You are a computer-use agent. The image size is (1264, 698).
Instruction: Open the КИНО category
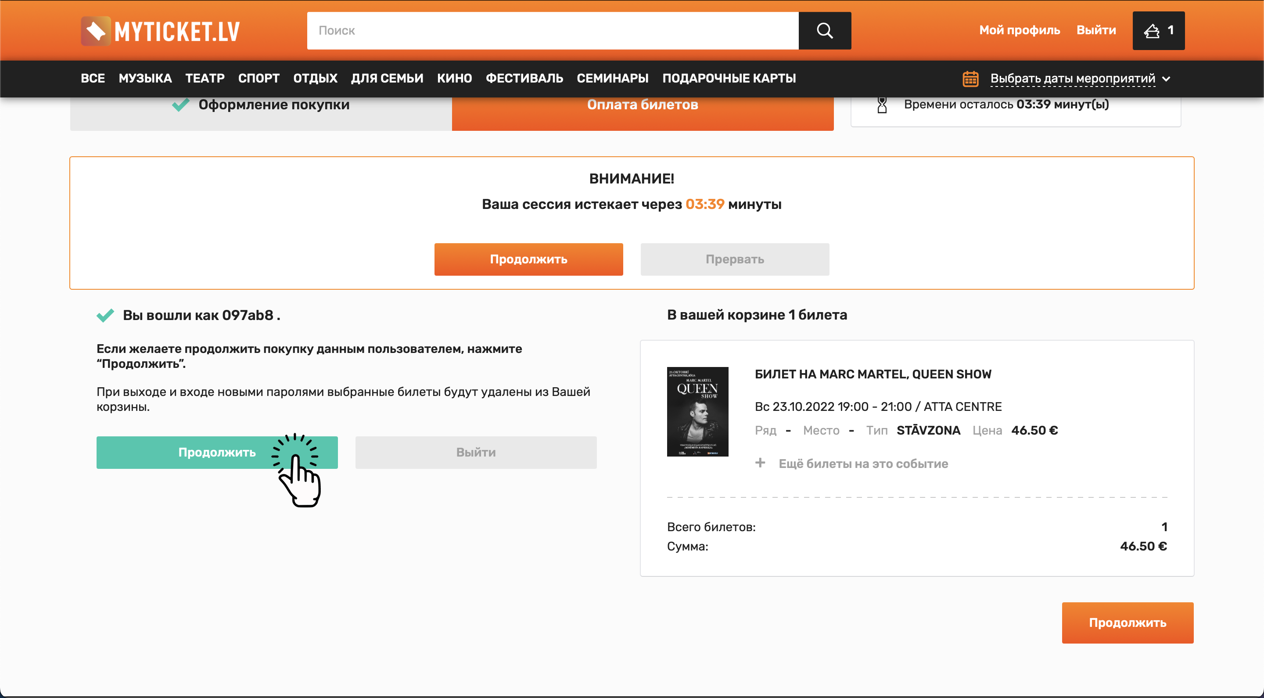pyautogui.click(x=455, y=79)
